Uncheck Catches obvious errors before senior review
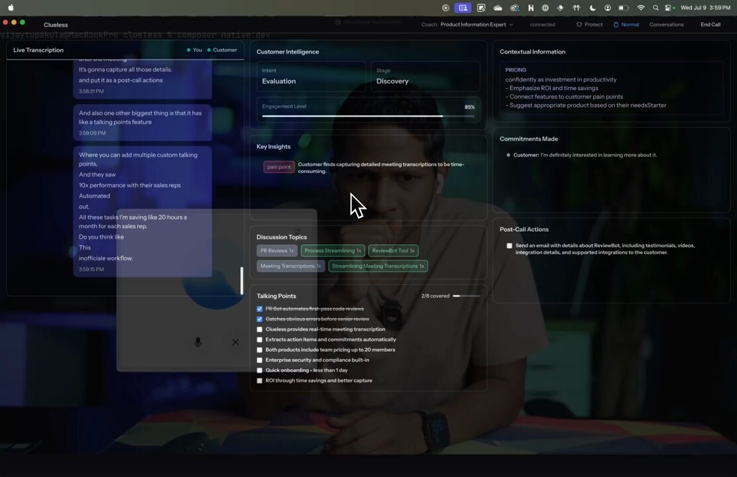The height and width of the screenshot is (477, 737). point(259,319)
